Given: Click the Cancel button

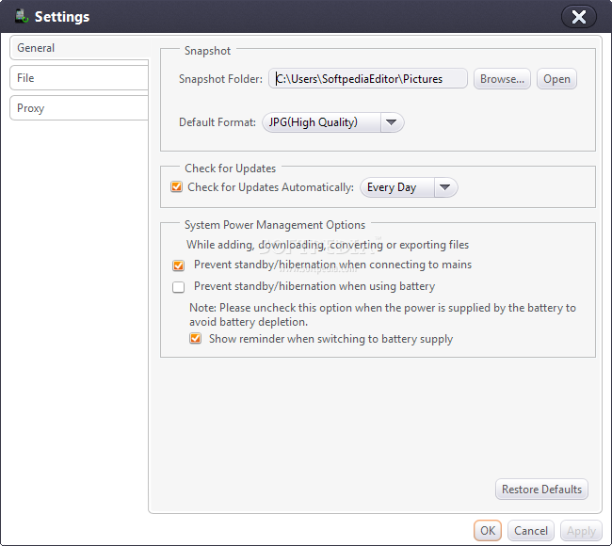Looking at the screenshot, I should click(531, 531).
